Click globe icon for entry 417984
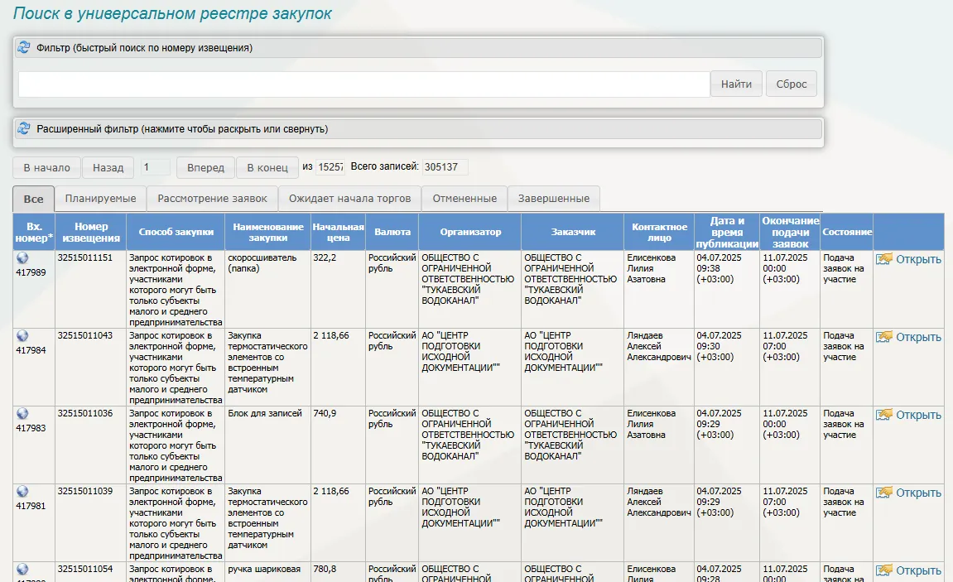The width and height of the screenshot is (953, 582). point(22,335)
